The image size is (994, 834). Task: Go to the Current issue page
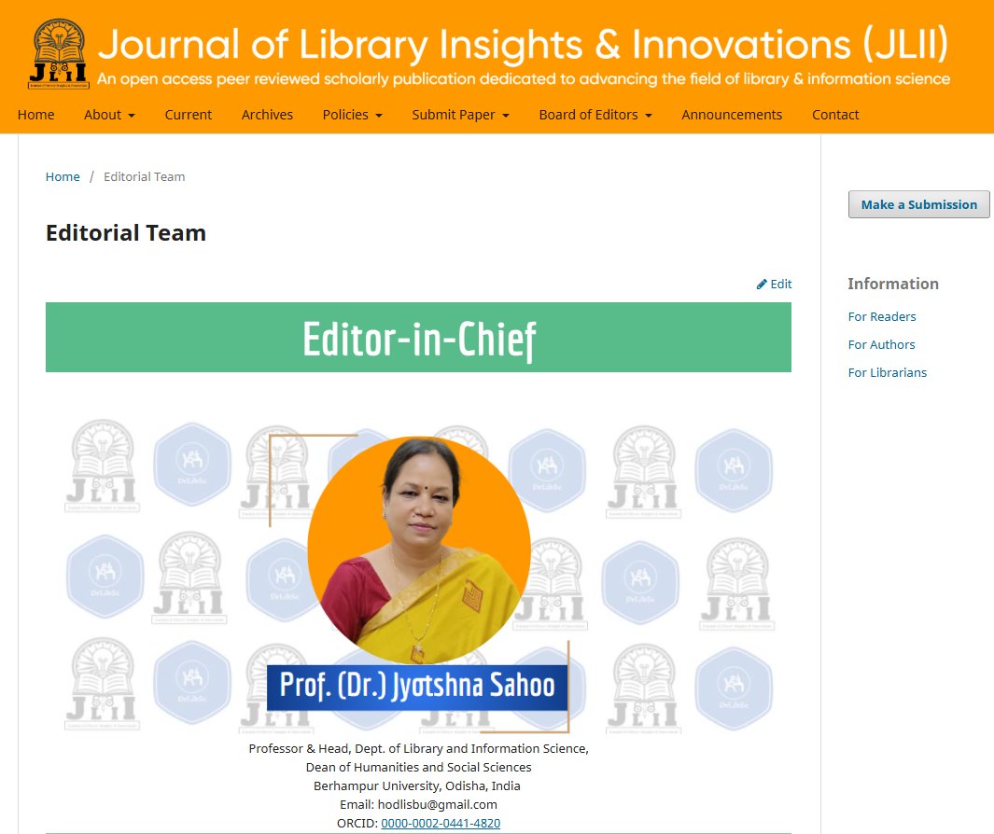pyautogui.click(x=189, y=115)
